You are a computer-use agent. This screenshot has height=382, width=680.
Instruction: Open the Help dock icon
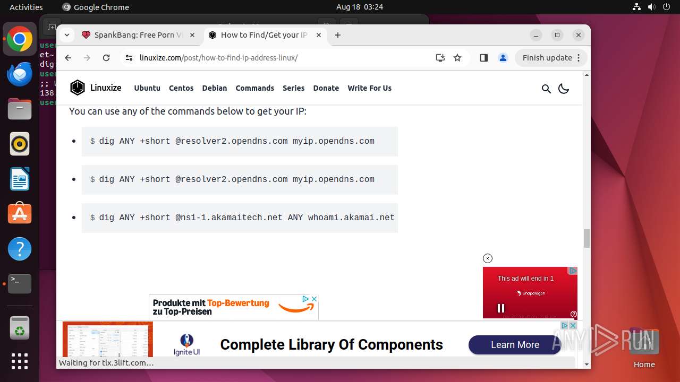tap(20, 248)
